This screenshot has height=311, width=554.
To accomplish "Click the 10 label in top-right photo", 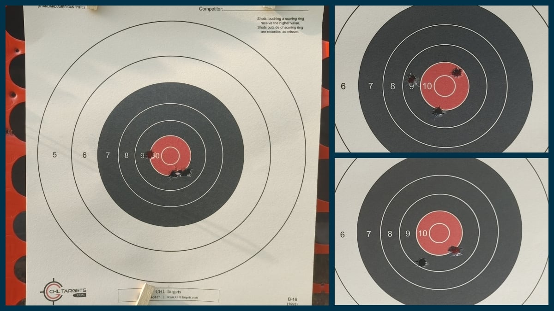I will 427,86.
